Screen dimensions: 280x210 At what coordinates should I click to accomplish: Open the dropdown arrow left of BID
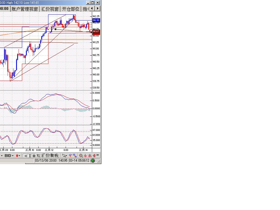tap(2, 156)
